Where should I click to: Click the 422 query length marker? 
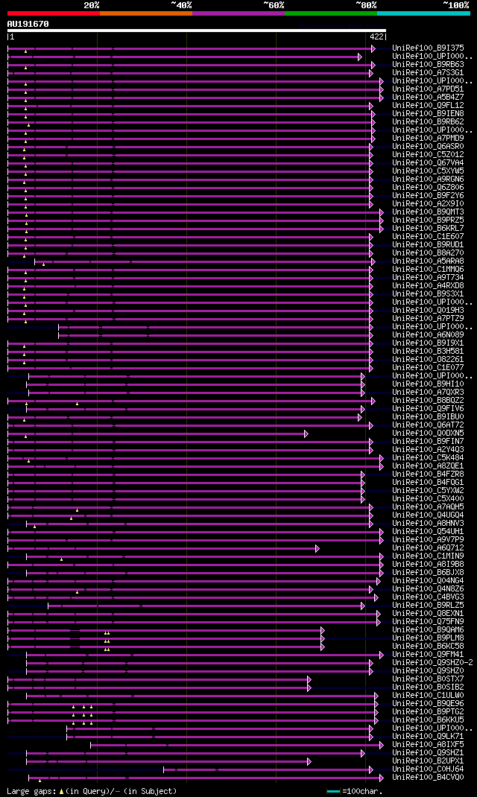tap(376, 37)
